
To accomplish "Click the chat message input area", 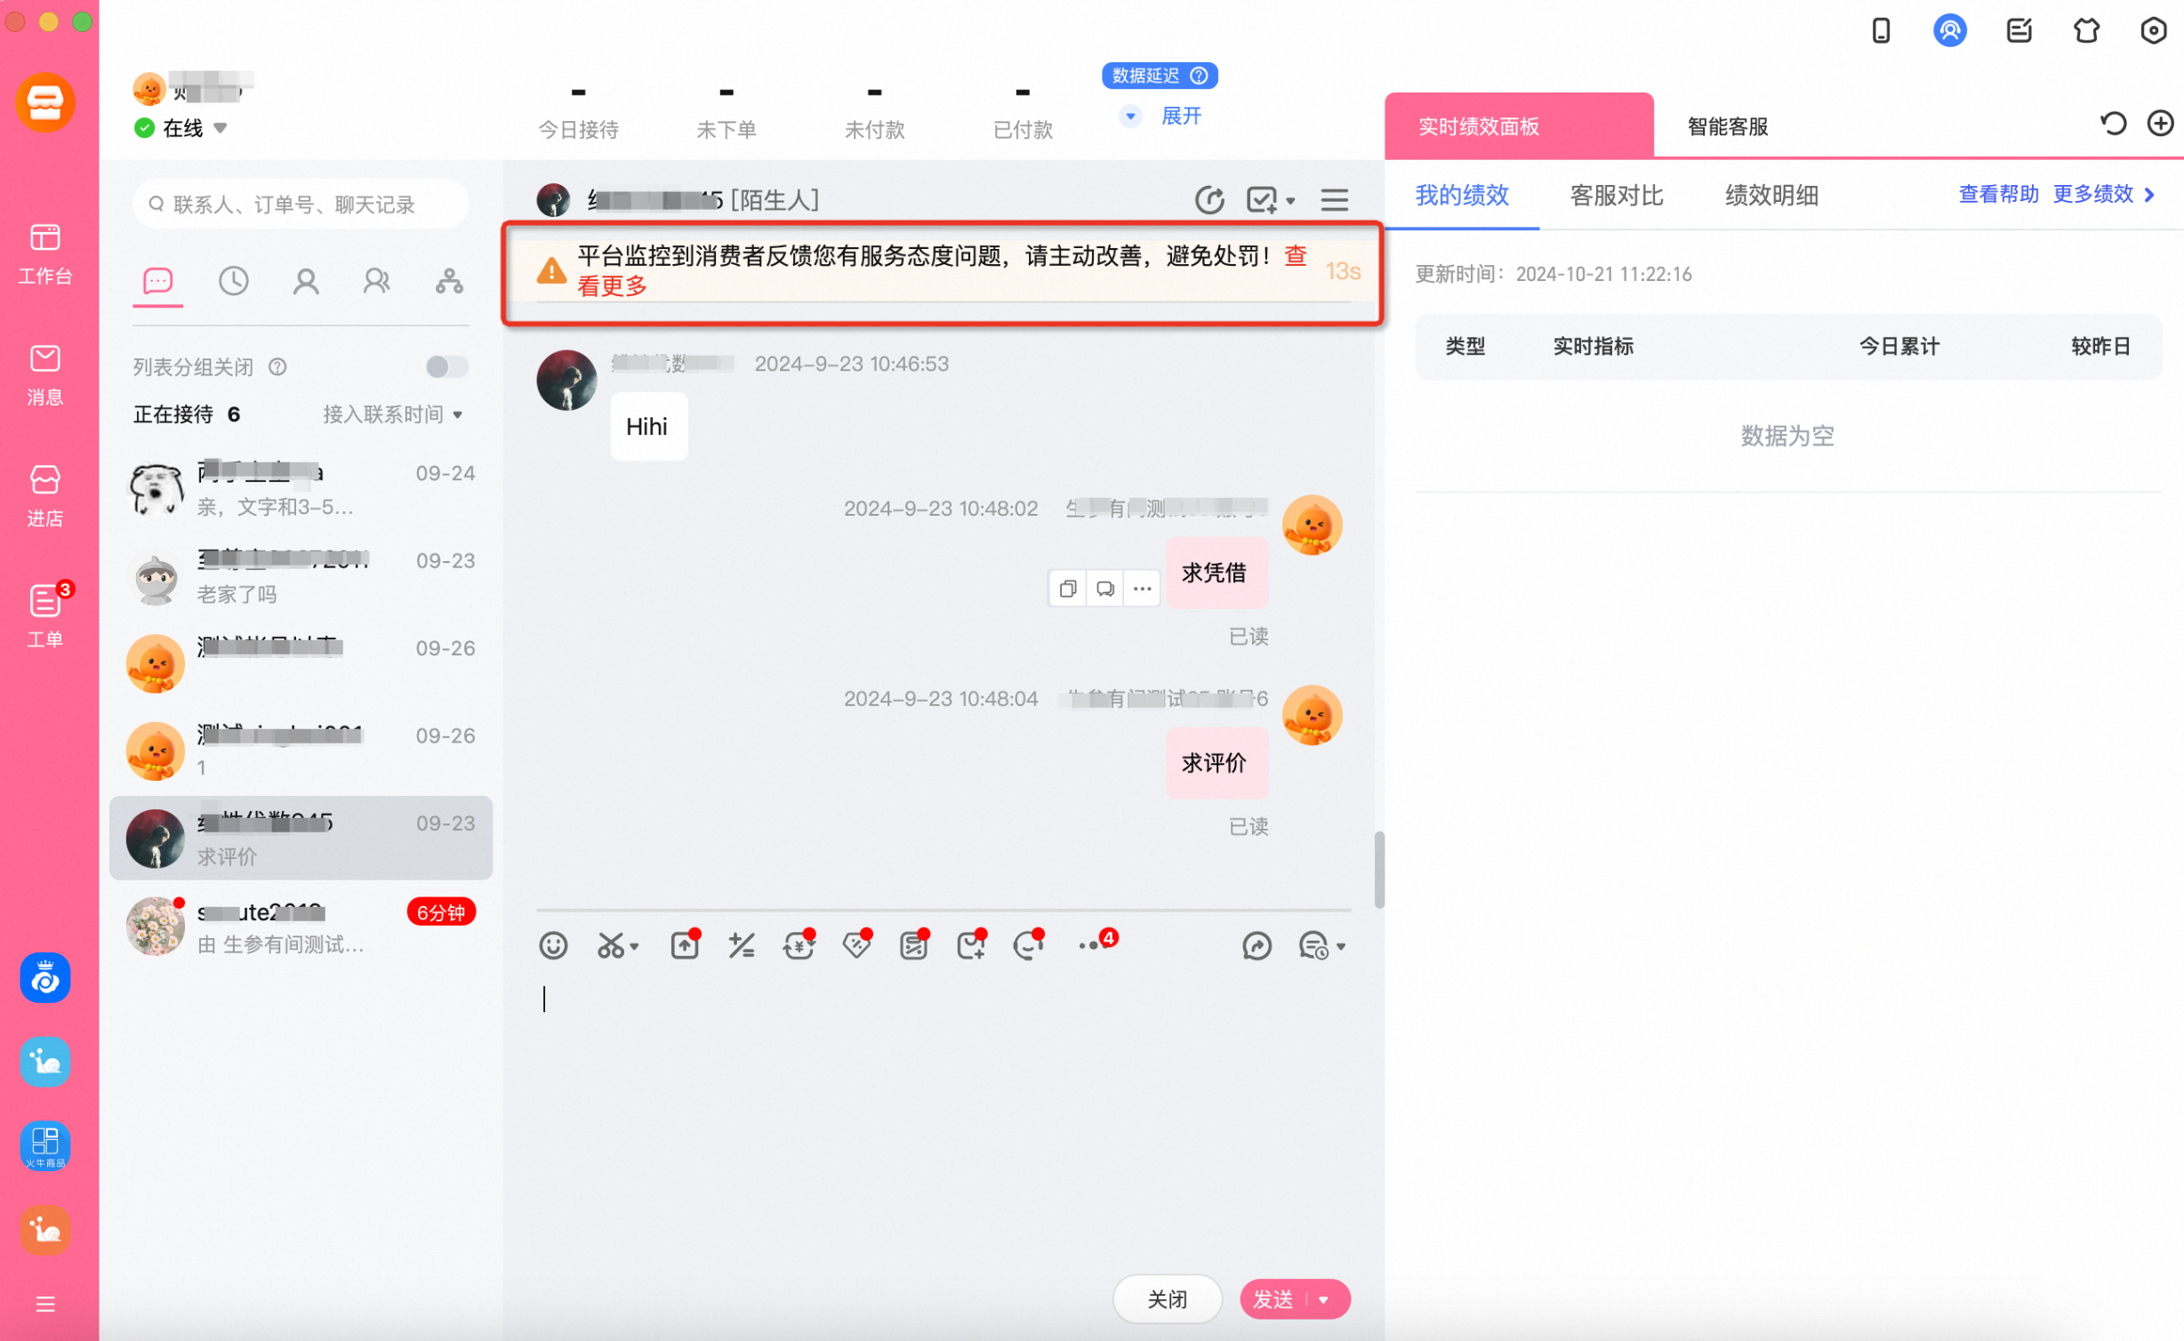I will (943, 1120).
